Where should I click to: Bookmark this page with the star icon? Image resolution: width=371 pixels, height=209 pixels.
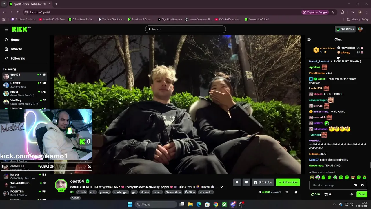tap(333, 12)
